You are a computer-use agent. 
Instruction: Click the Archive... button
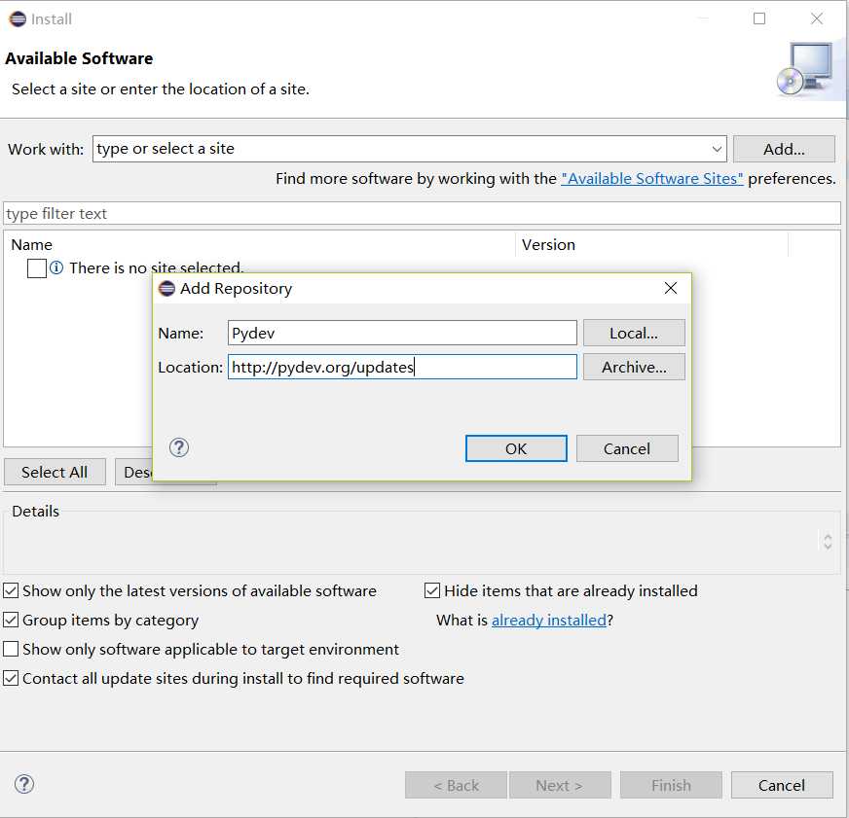click(x=634, y=367)
